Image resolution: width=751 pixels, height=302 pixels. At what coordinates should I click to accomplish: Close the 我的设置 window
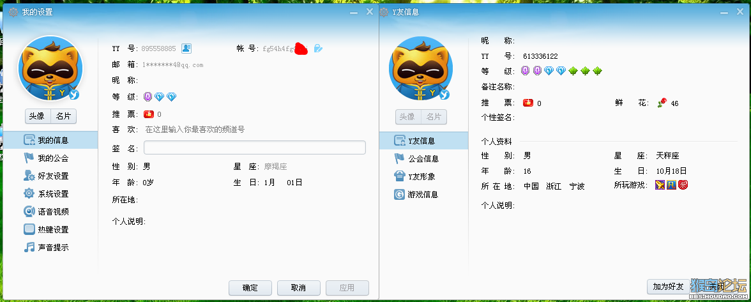point(370,12)
